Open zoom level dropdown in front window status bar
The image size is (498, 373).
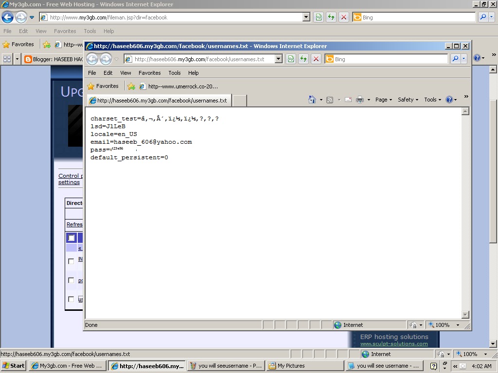pos(458,325)
